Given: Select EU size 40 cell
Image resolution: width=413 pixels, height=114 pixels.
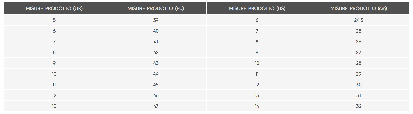Looking at the screenshot, I should click(156, 31).
